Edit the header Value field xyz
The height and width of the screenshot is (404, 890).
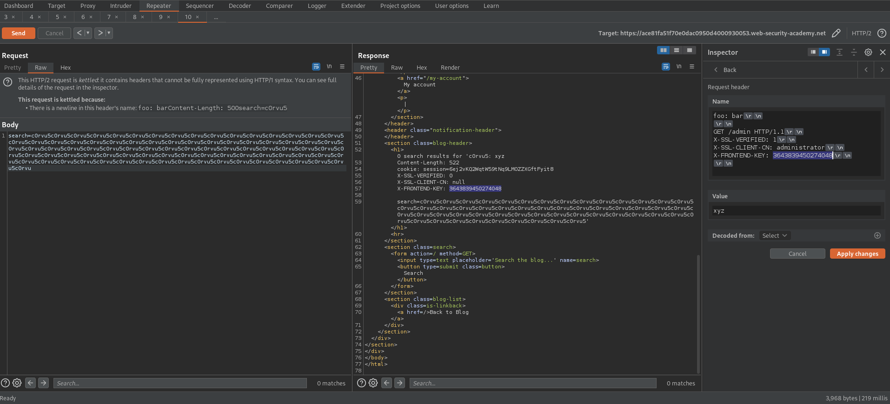(x=796, y=211)
